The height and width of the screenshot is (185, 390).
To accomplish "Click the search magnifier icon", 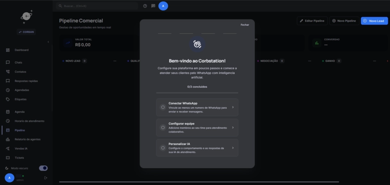I will coord(60,6).
